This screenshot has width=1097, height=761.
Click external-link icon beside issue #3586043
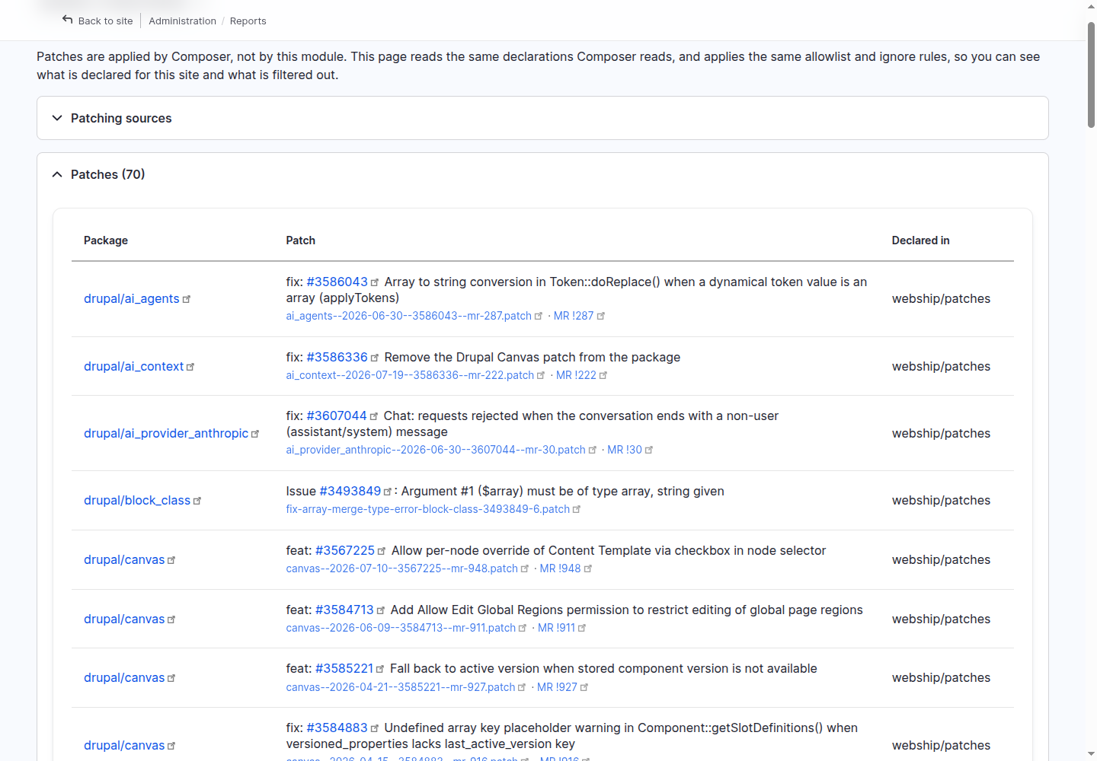[x=375, y=282]
